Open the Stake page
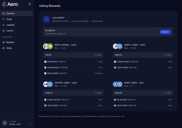The width and height of the screenshot is (182, 128). click(17, 48)
